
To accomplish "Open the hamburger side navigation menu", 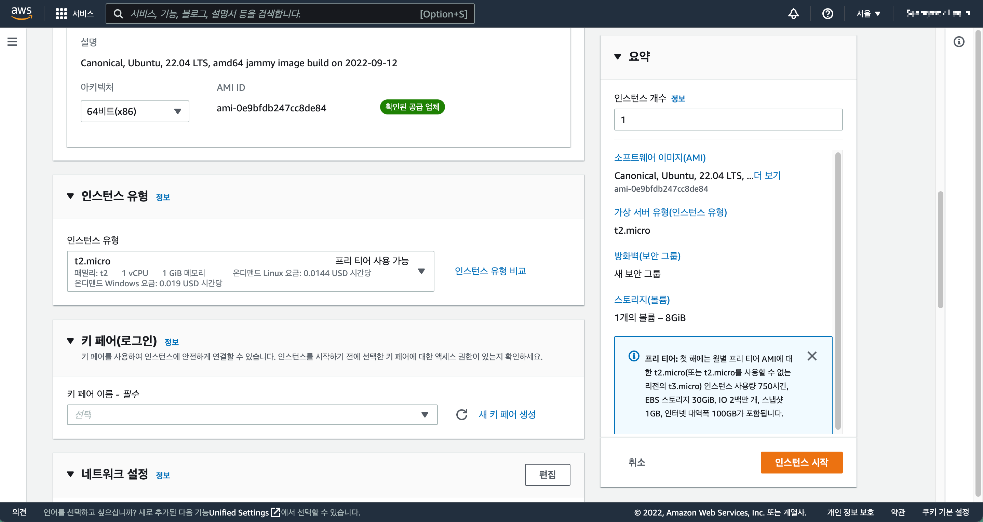I will 12,42.
